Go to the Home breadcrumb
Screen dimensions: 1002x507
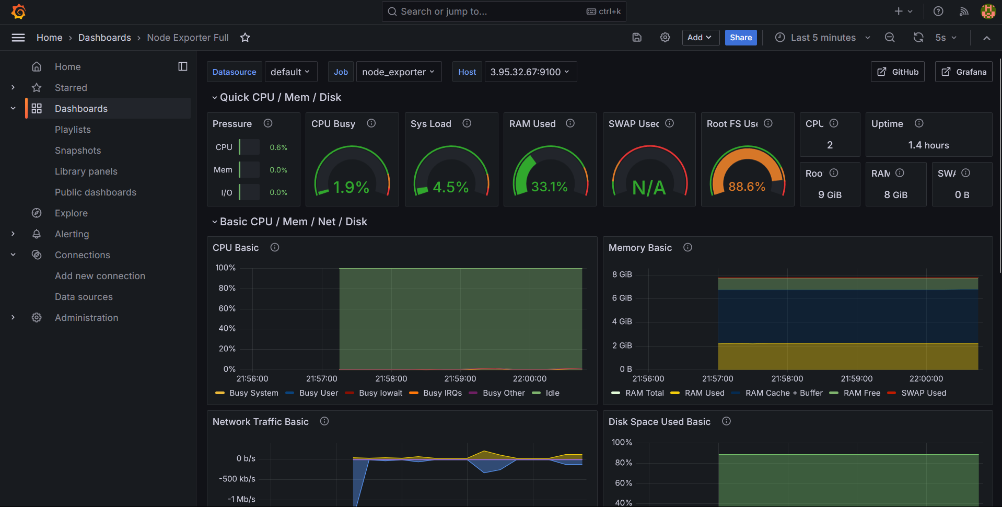(49, 38)
